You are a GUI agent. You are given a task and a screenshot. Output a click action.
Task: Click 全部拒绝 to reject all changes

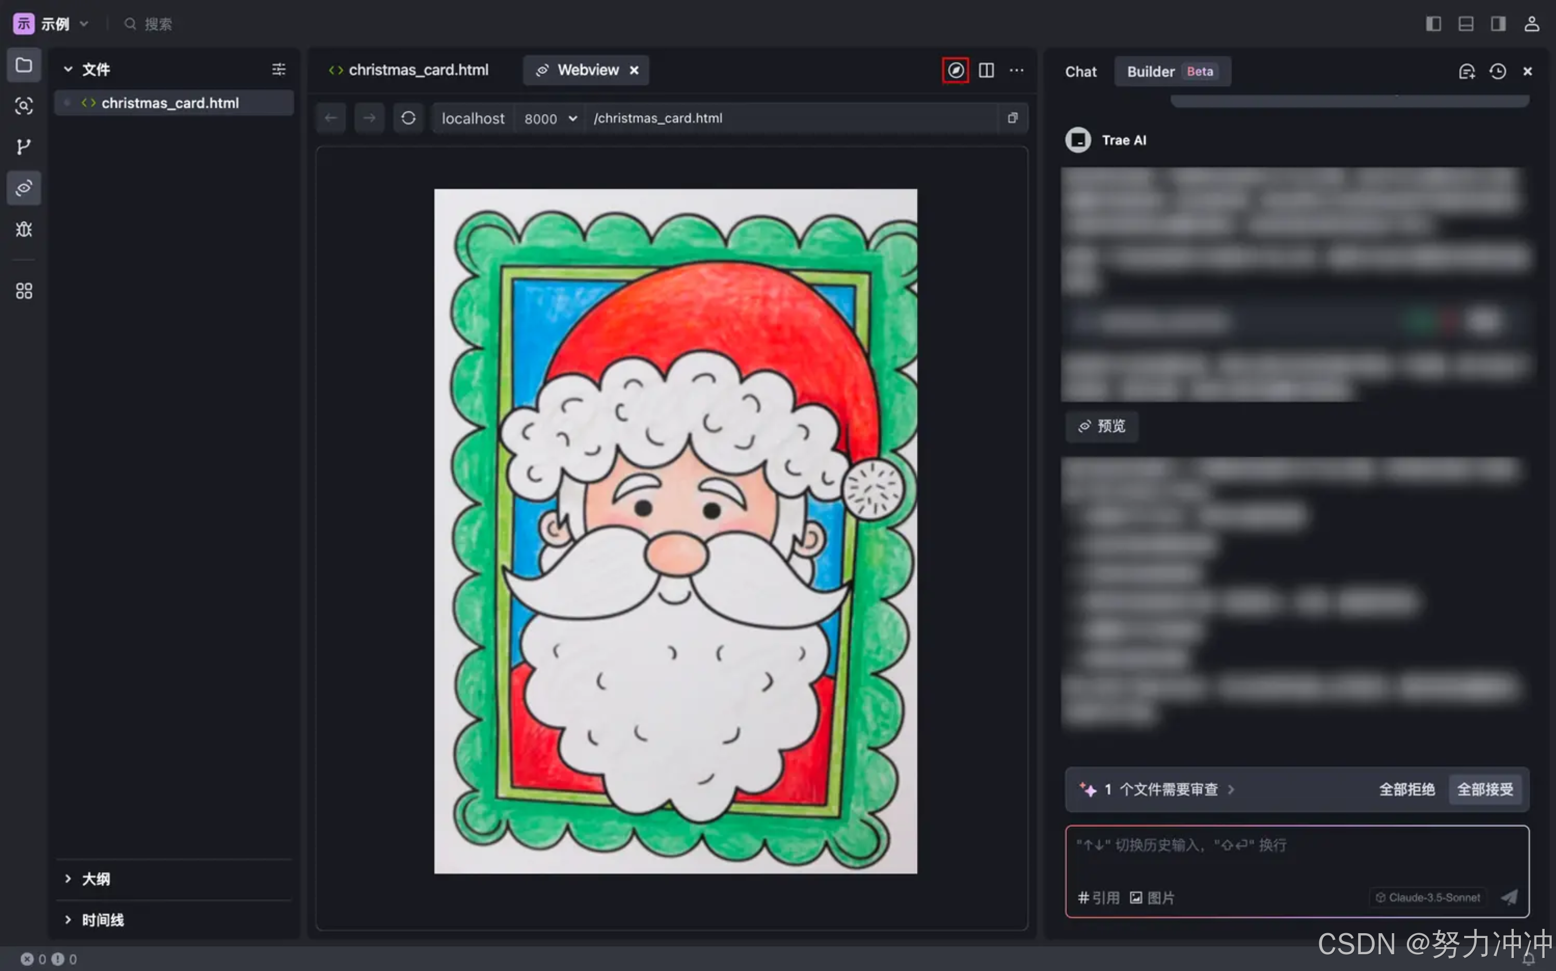1406,789
